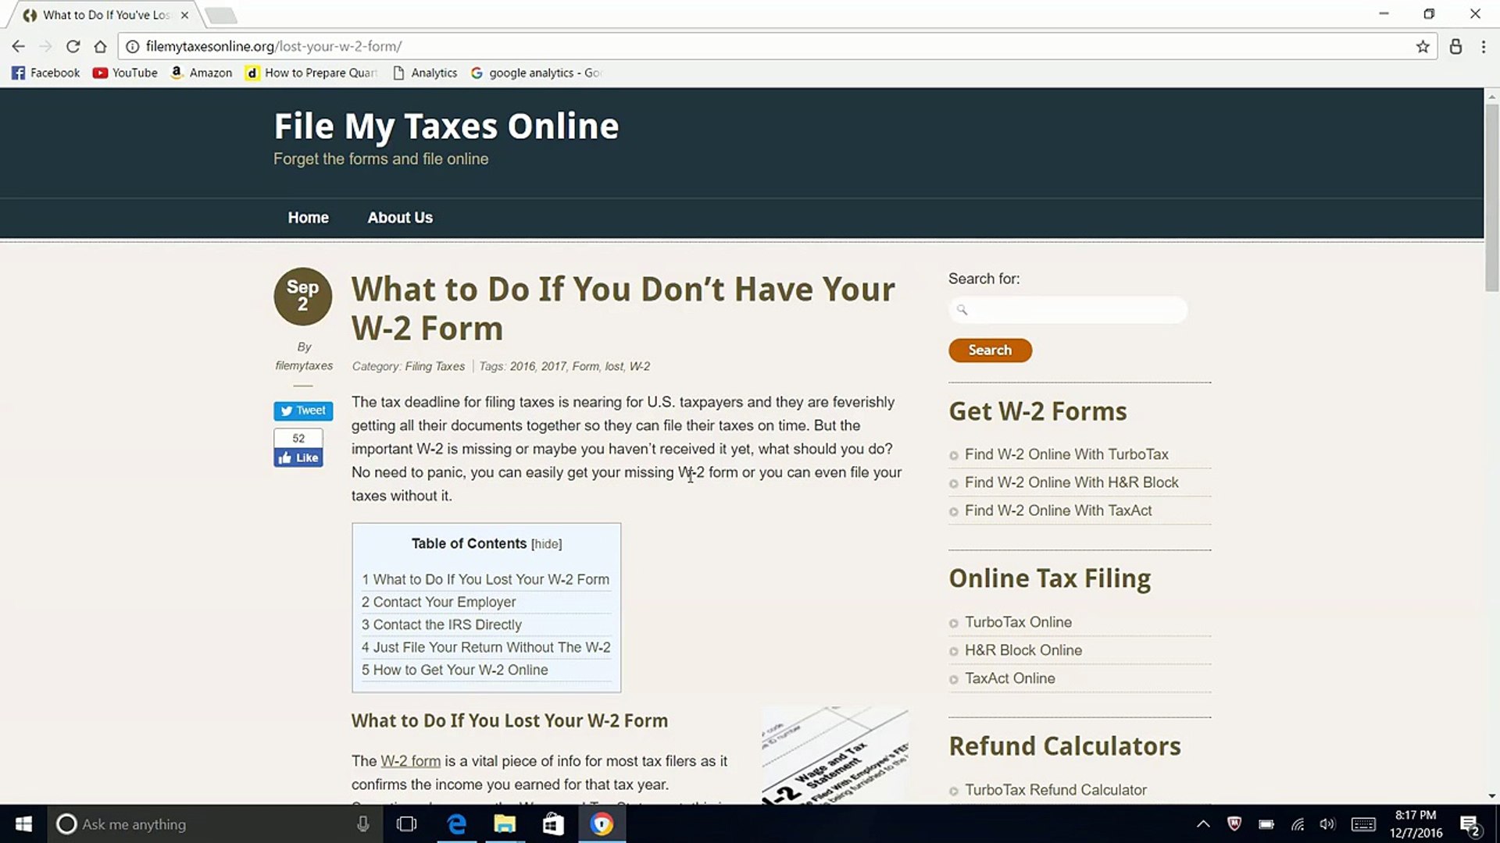
Task: Click the Tweet share button
Action: coord(303,411)
